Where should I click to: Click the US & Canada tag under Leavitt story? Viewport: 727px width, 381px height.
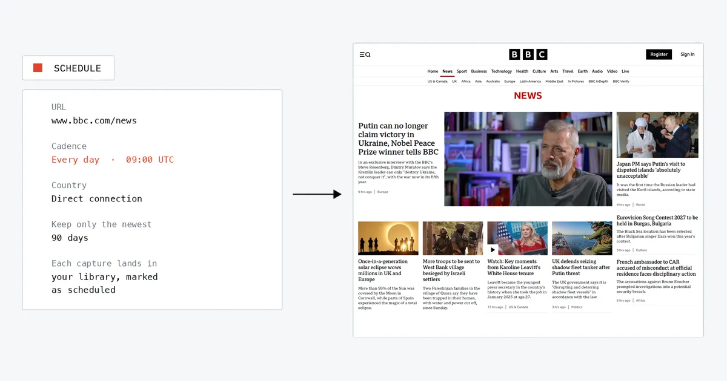(518, 307)
